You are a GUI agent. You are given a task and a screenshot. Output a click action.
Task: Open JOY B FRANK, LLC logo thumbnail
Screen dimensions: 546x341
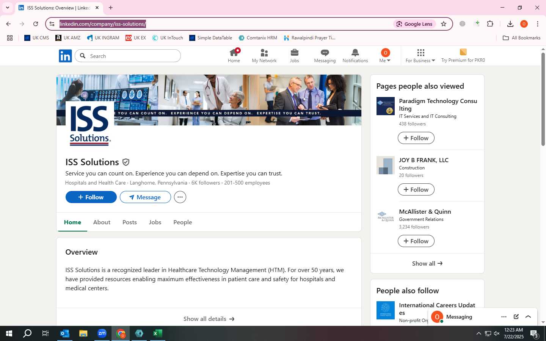(x=386, y=165)
